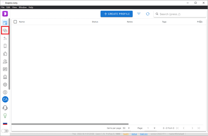Toggle the dark mode switch
Image resolution: width=208 pixels, height=136 pixels.
[5, 131]
